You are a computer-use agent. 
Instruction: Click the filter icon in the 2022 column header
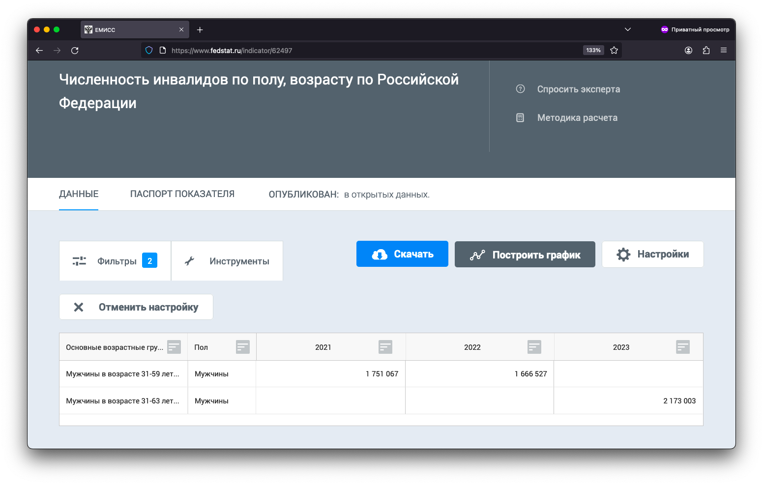(534, 347)
